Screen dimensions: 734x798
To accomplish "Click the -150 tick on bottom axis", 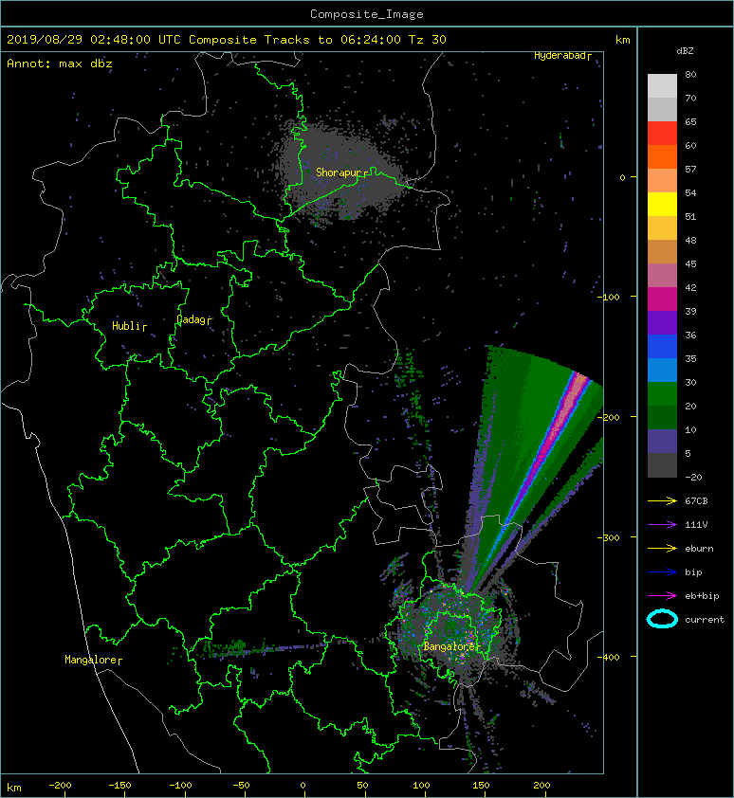I will point(119,786).
